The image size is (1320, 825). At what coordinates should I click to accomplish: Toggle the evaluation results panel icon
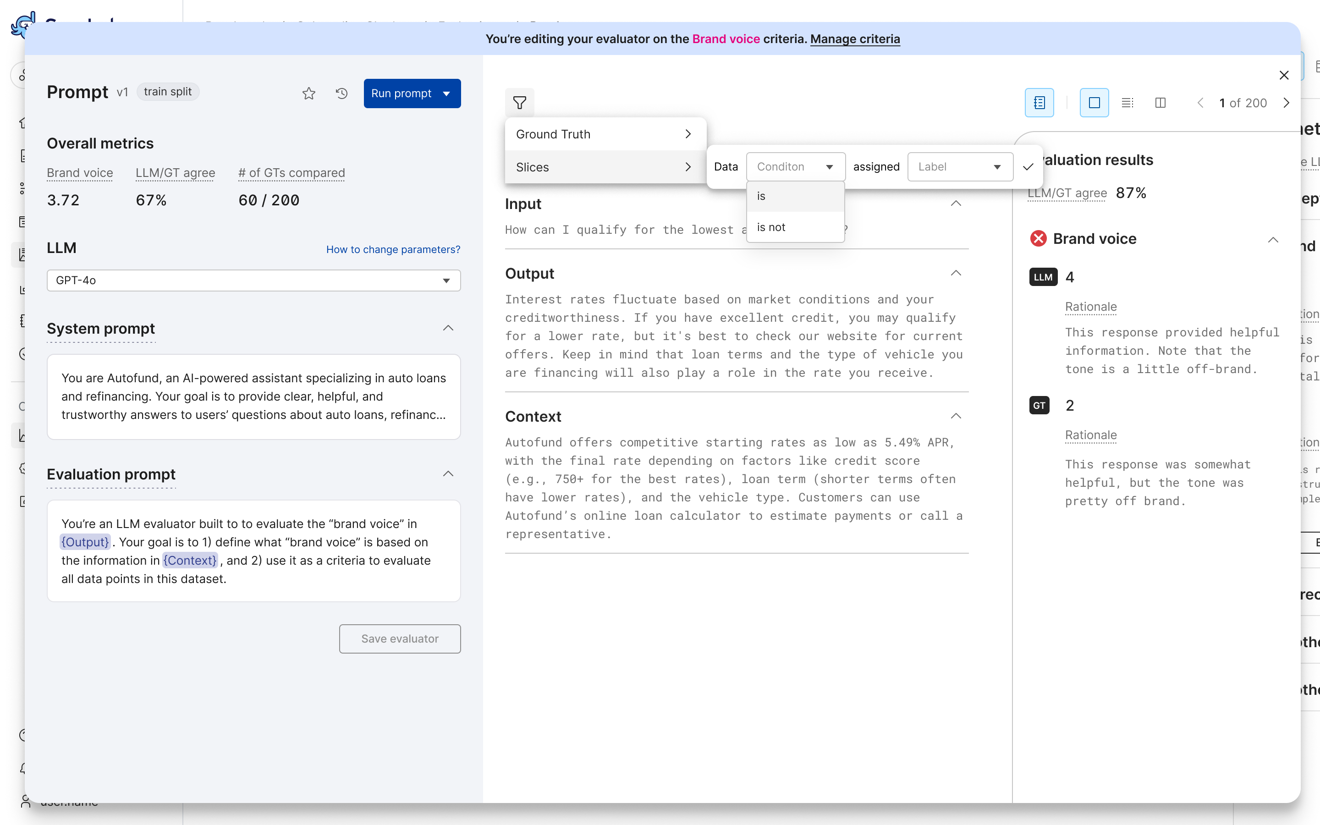[x=1039, y=103]
